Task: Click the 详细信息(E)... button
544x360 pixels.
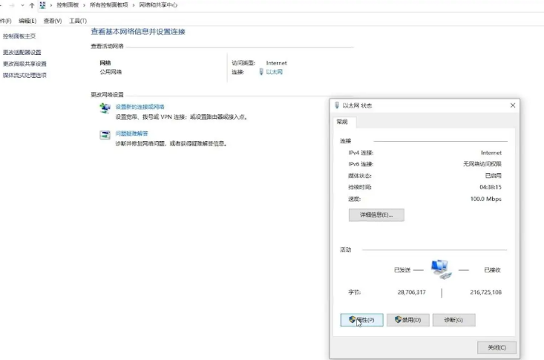Action: tap(376, 215)
